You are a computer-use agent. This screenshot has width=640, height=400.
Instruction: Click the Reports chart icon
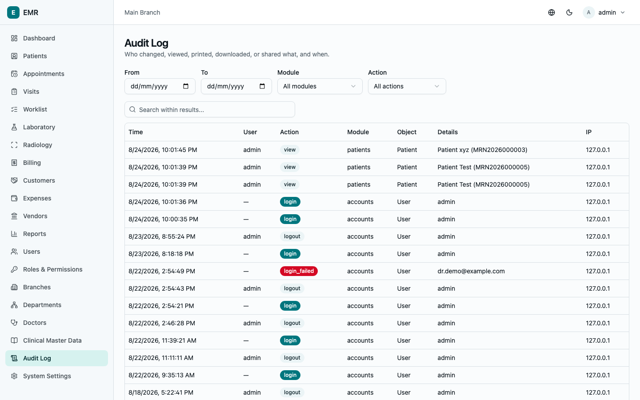click(x=14, y=234)
